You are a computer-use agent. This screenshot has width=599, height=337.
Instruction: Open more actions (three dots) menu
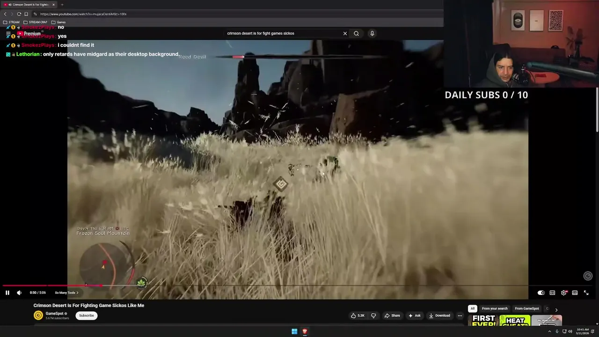pos(460,315)
